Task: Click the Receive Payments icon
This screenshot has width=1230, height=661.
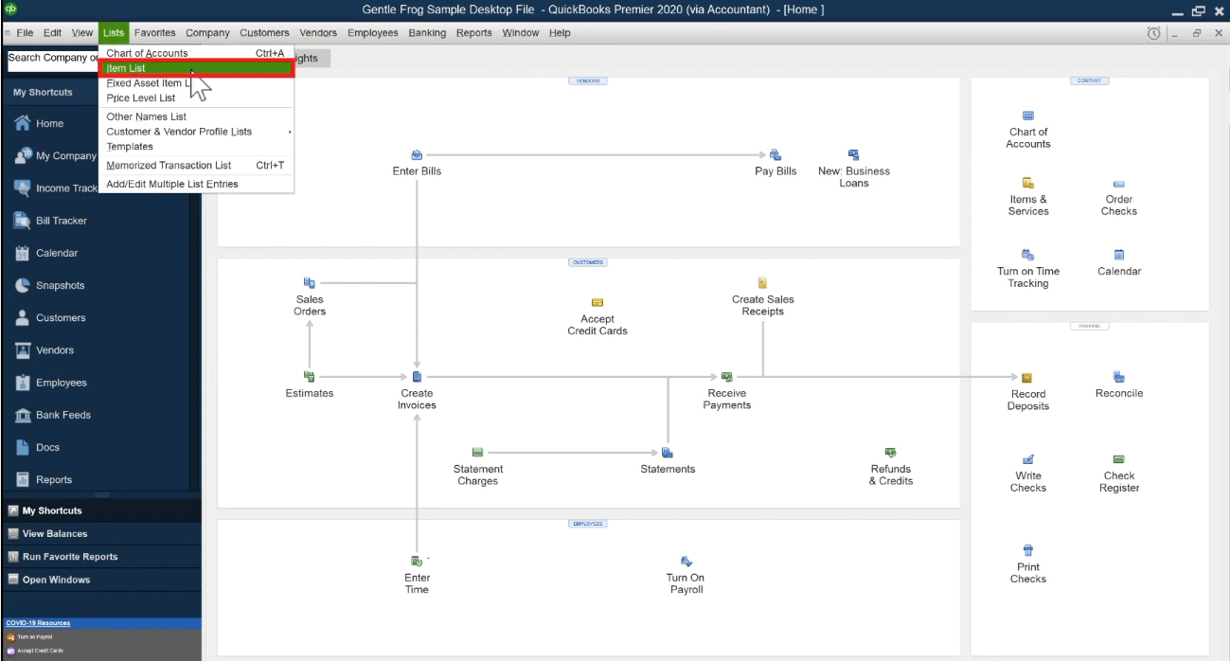Action: (x=727, y=377)
